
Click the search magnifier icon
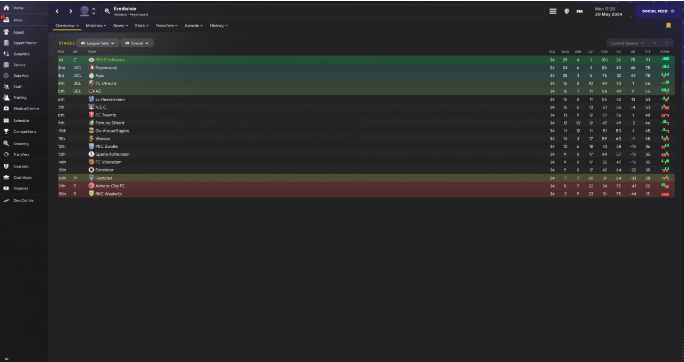[107, 11]
